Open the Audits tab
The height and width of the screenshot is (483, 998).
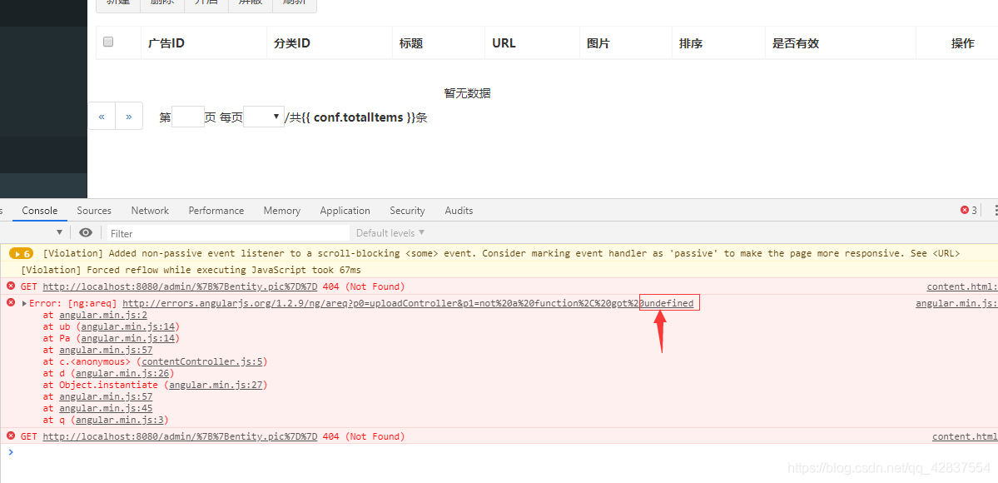[459, 211]
